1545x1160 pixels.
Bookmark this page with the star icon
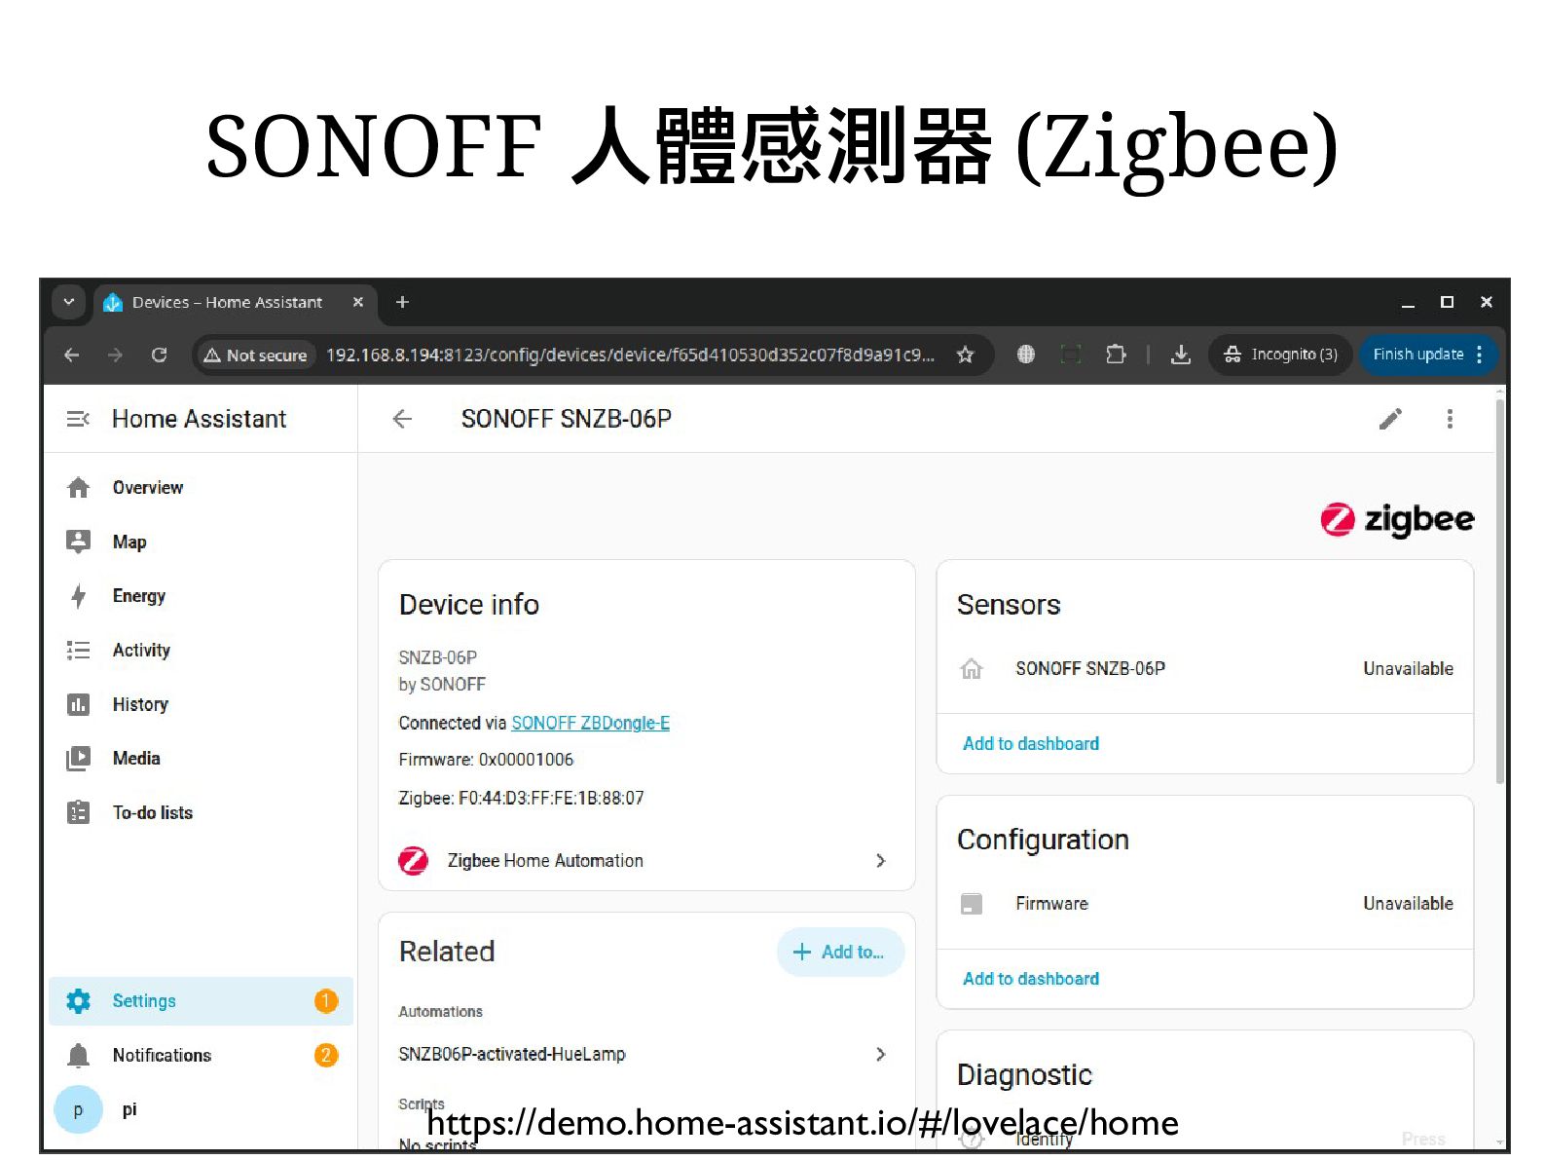(x=965, y=355)
